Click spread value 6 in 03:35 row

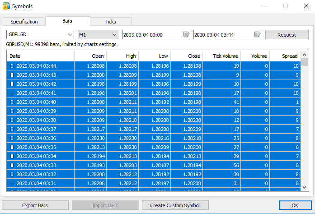[297, 147]
